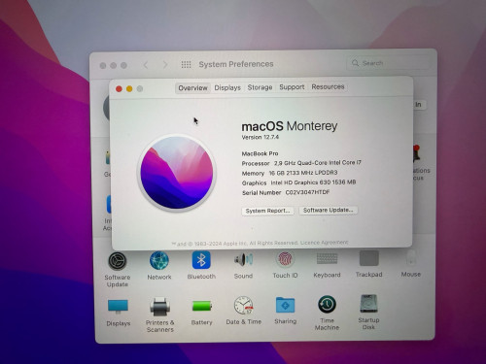
Task: Open the Date & Time icon
Action: (243, 305)
